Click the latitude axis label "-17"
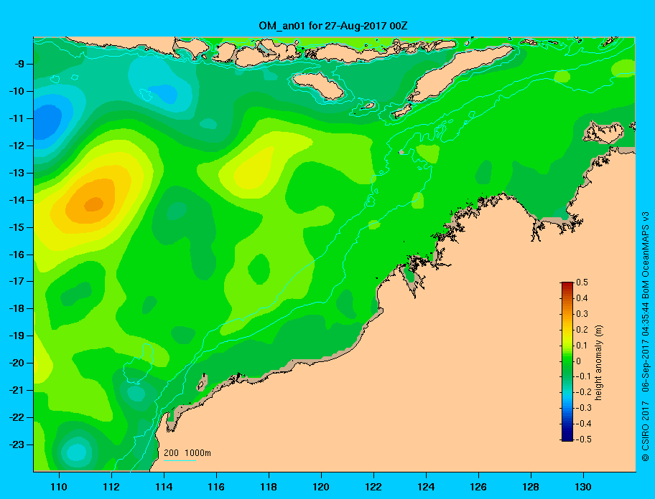655x499 pixels. pos(17,281)
